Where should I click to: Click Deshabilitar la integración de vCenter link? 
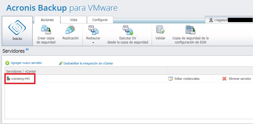pos(88,63)
